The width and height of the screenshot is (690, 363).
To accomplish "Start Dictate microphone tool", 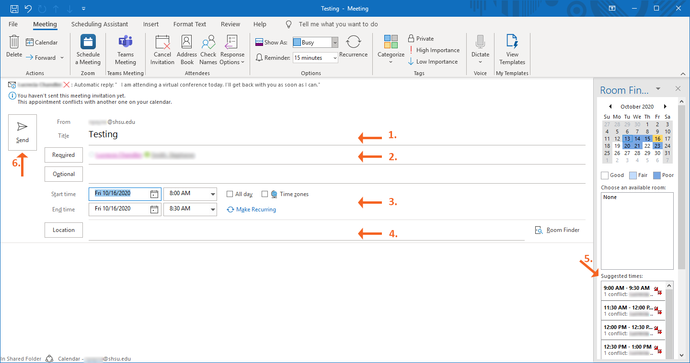I will [480, 43].
